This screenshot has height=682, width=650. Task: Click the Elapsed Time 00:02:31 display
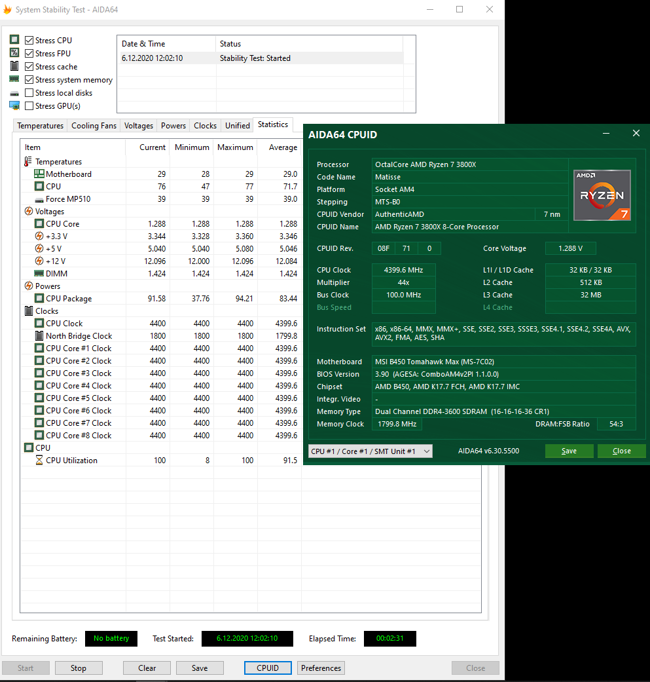coord(389,639)
